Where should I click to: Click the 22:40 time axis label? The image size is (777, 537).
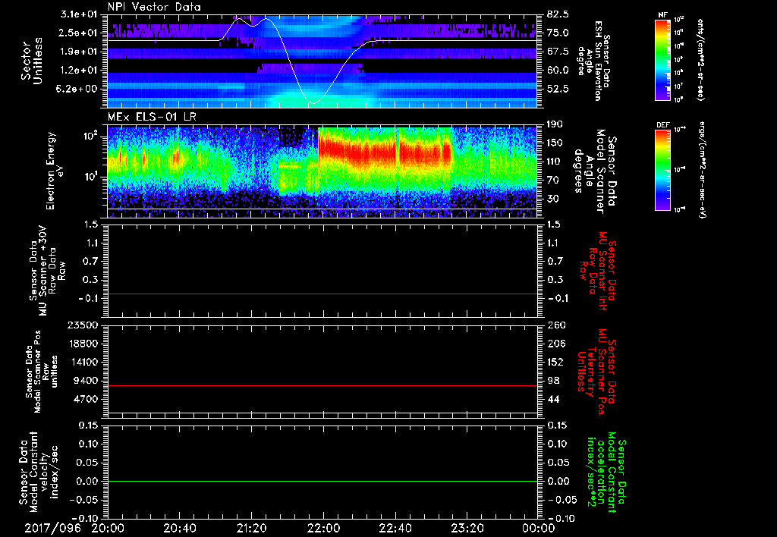pos(395,526)
